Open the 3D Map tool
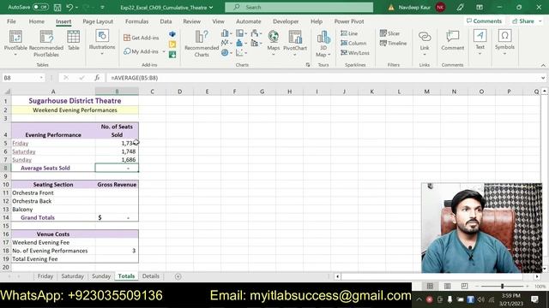Image resolution: width=549 pixels, height=308 pixels. click(323, 44)
